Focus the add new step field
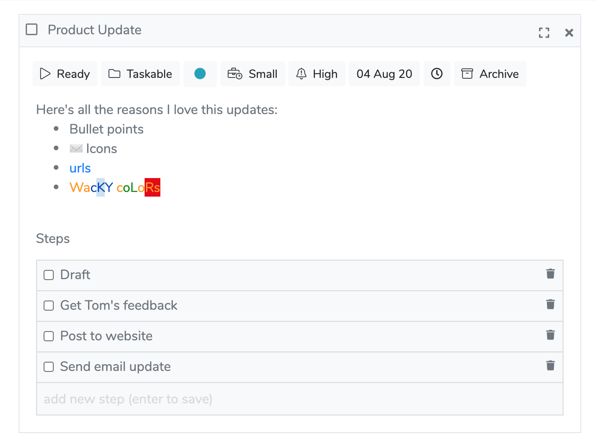 coord(299,399)
